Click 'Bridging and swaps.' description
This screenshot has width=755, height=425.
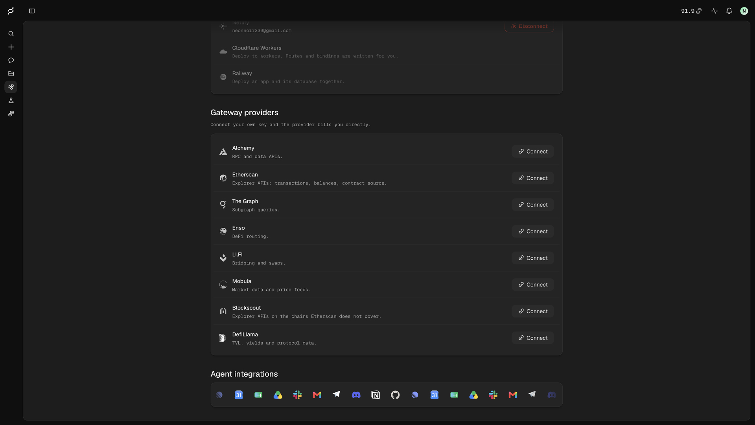(x=259, y=263)
